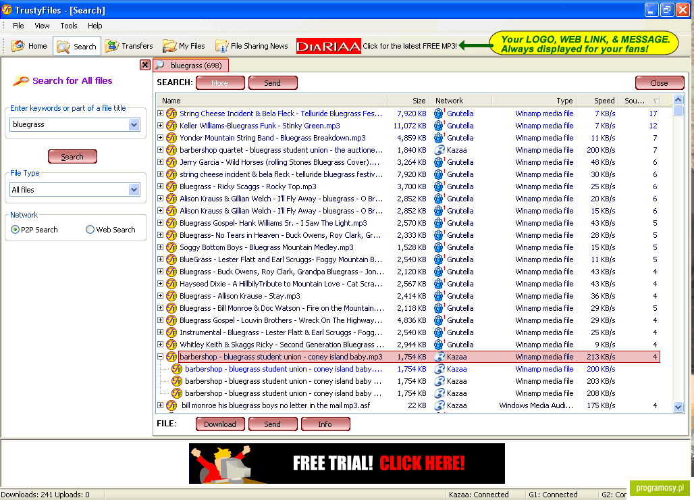Click Kazaa icon on bill monroe asf row
694x500 pixels.
point(439,405)
